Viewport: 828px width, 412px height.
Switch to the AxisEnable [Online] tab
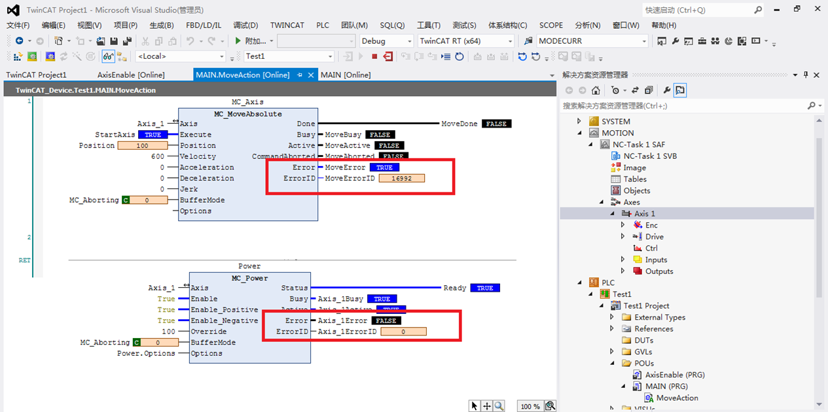pyautogui.click(x=131, y=75)
